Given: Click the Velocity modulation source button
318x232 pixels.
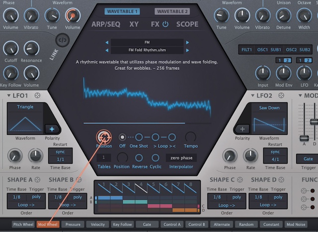Looking at the screenshot, I should click(x=98, y=225).
